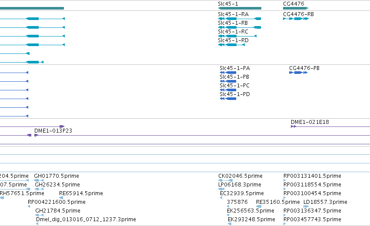Open the RP003131401.5prime EST label
This screenshot has height=226, width=370.
(312, 176)
